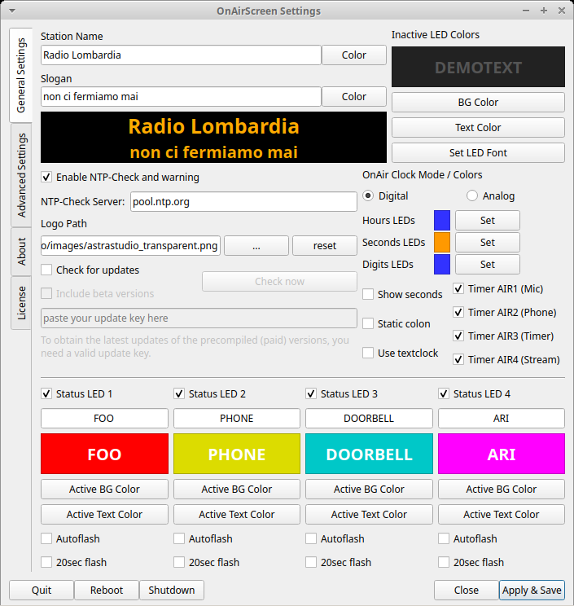Select the Analog clock mode
This screenshot has width=574, height=606.
(472, 195)
